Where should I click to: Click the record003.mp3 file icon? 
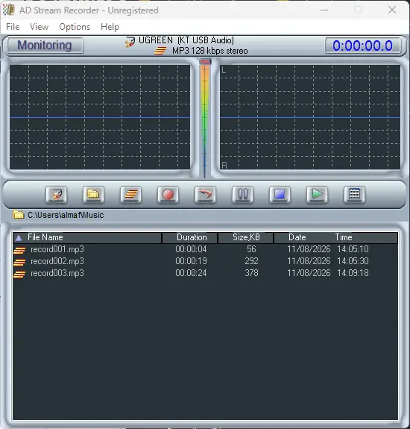pos(19,274)
